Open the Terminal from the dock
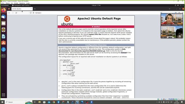Viewport: 185px width, 104px height. pyautogui.click(x=3, y=56)
